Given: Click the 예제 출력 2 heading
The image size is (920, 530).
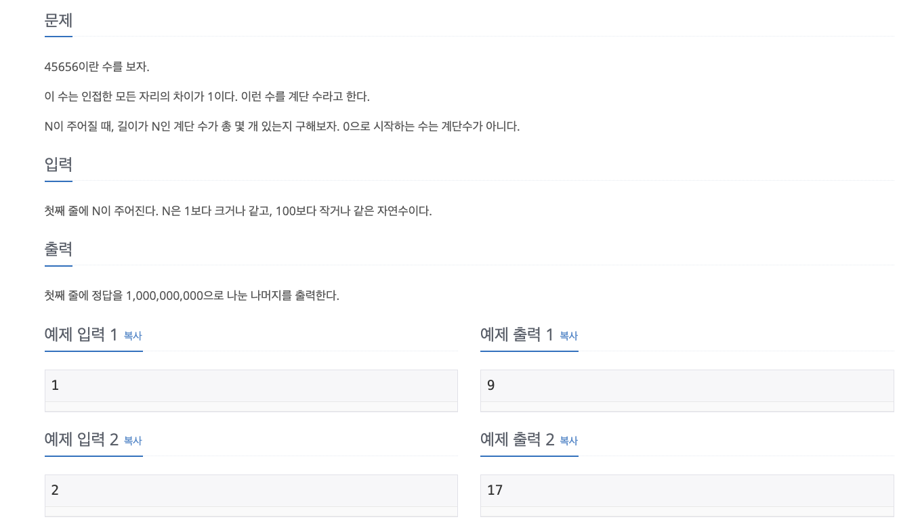Looking at the screenshot, I should (517, 439).
